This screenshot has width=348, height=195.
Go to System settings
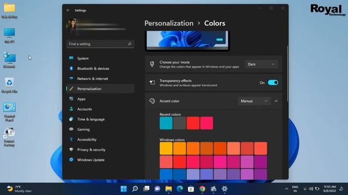(100, 58)
